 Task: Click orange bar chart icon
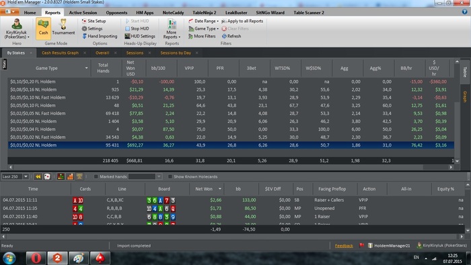tap(70, 177)
